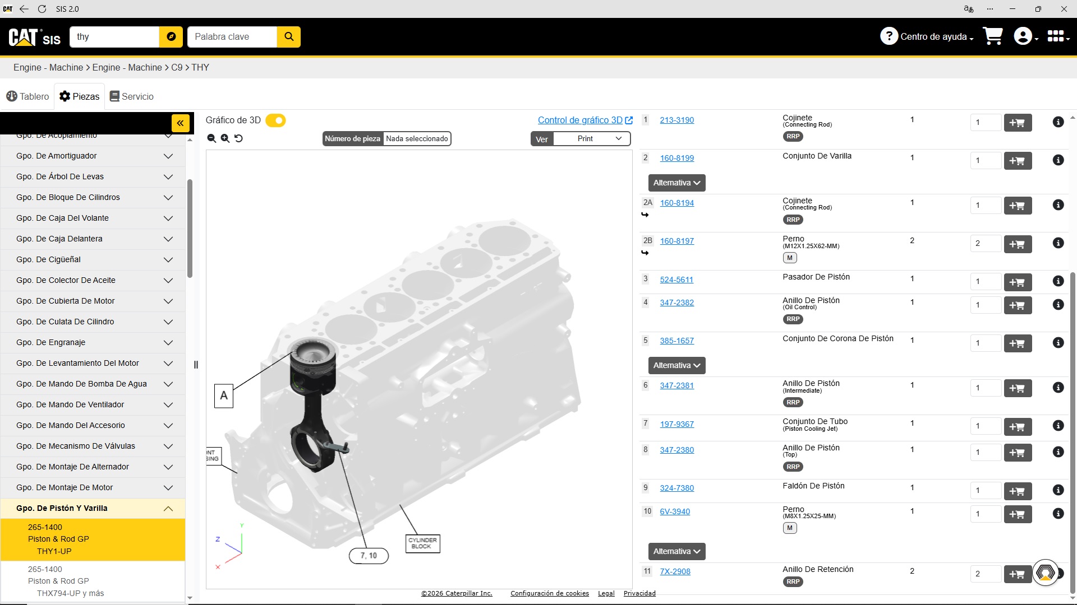The width and height of the screenshot is (1077, 605).
Task: Select the Piezas tab
Action: [80, 96]
